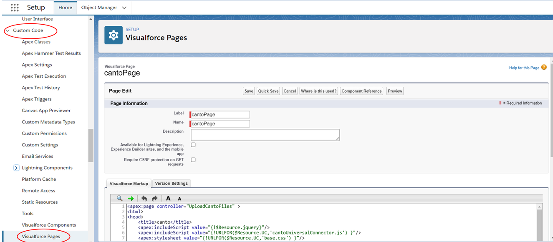This screenshot has width=553, height=242.
Task: Open the Object Manager dropdown arrow
Action: tap(124, 8)
